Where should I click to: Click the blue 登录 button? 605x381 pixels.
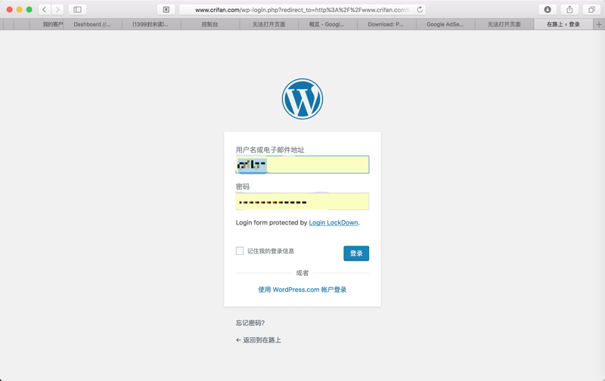(356, 253)
